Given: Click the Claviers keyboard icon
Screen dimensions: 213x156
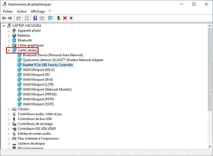Looking at the screenshot, I should point(14,109).
